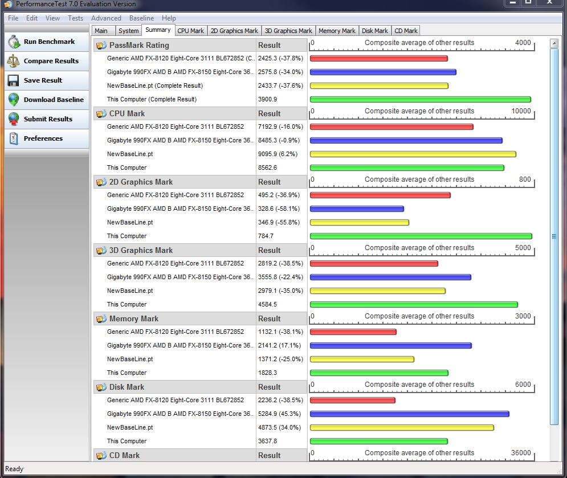The image size is (567, 478).
Task: Click the 784.7 2D Graphics result value
Action: point(266,236)
